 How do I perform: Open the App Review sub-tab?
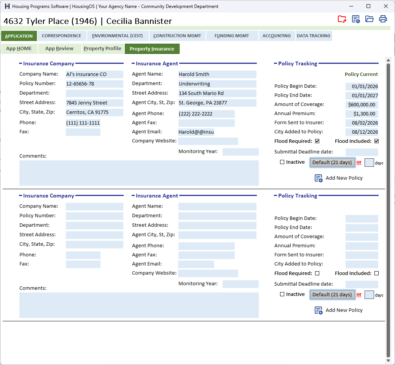click(59, 49)
